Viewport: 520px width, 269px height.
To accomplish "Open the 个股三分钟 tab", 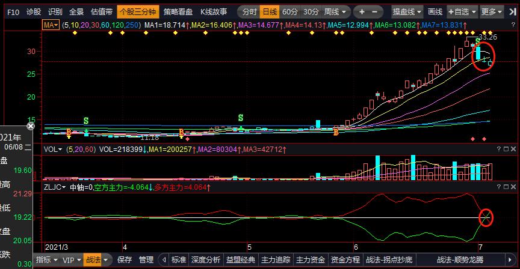I will (137, 12).
